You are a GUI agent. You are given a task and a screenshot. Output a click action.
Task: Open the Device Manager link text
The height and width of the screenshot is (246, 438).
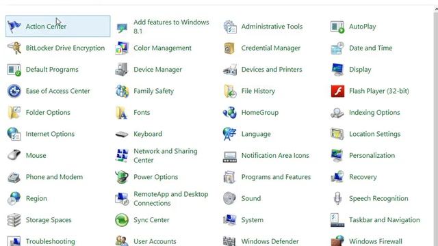(x=157, y=70)
